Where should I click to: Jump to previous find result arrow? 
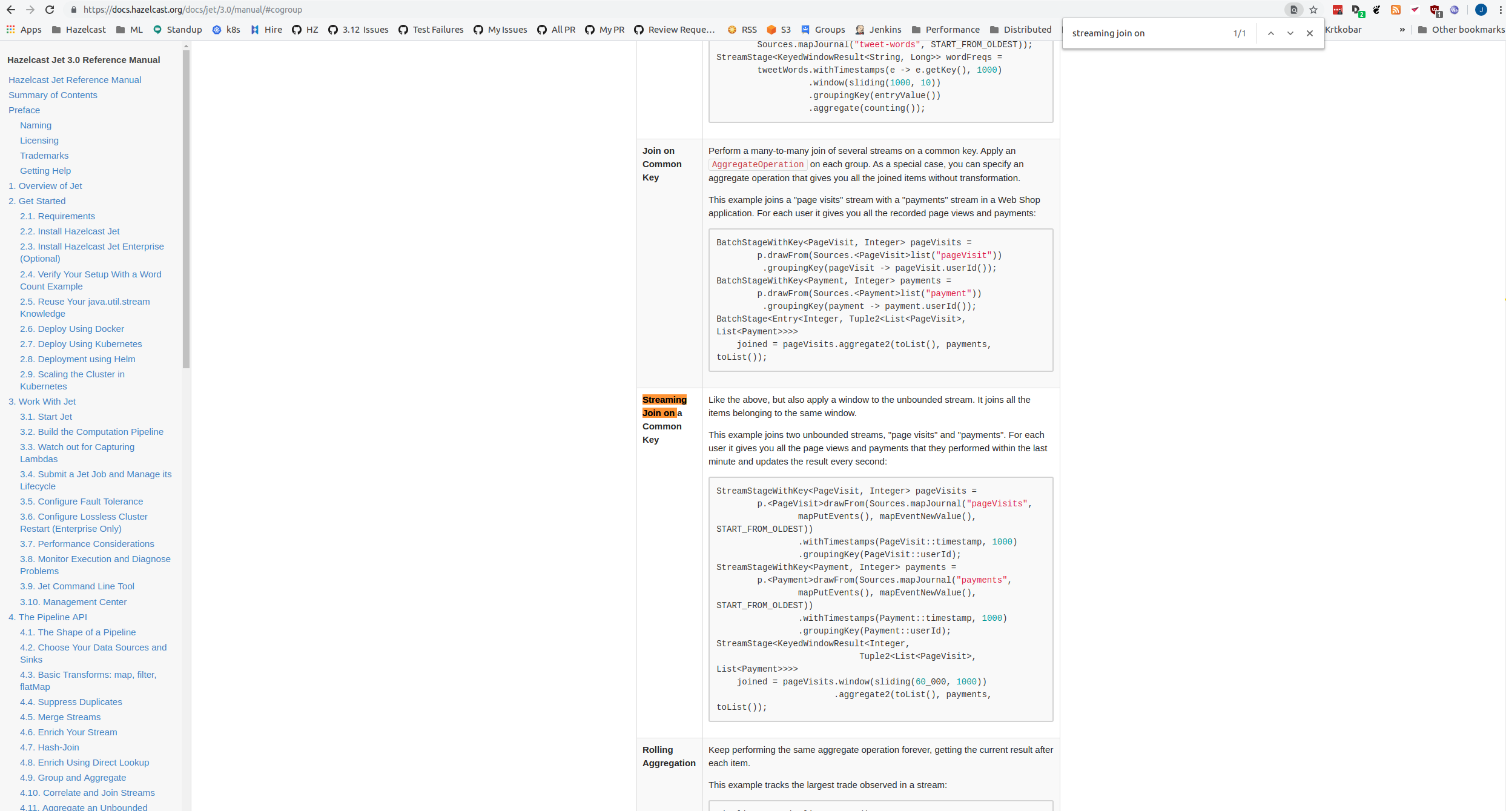coord(1271,33)
